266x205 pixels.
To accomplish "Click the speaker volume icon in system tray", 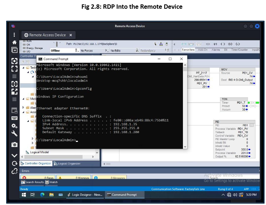I will [235, 195].
